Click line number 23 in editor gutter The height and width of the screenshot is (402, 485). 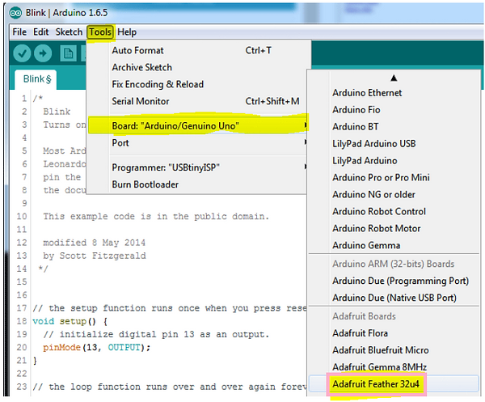pyautogui.click(x=21, y=387)
